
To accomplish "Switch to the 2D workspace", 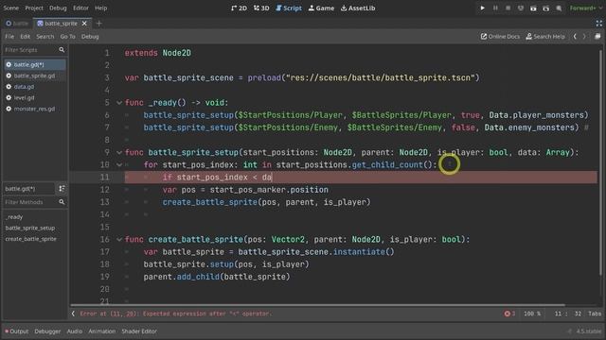I will pos(239,8).
